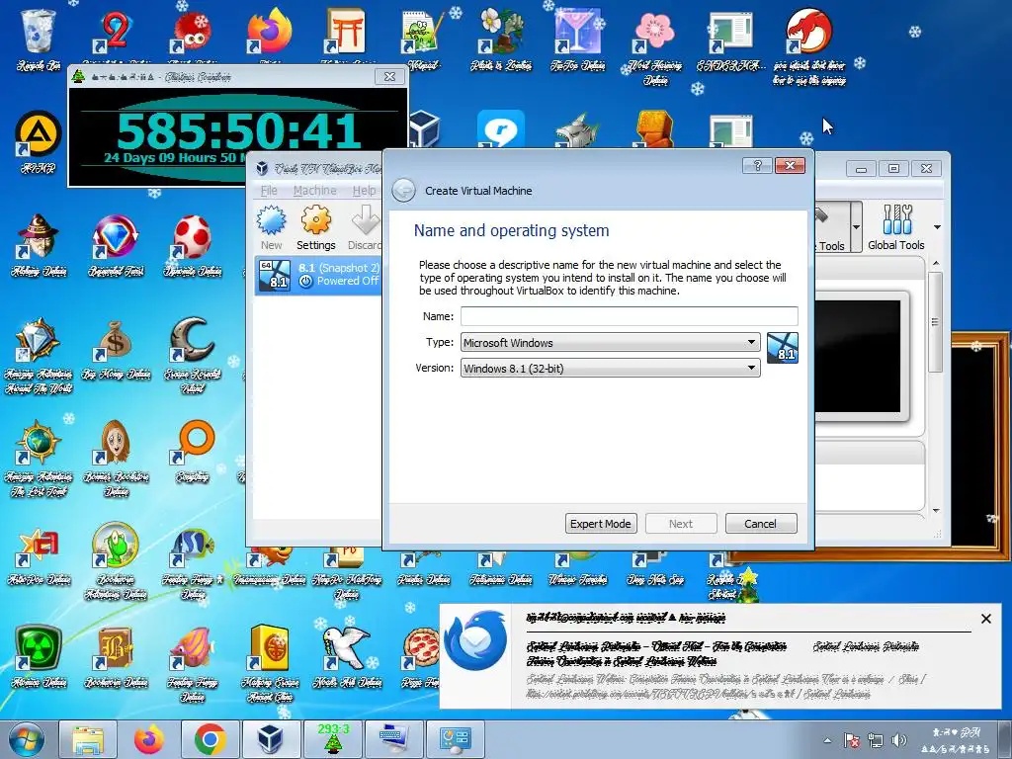Open the Bookworm Deluxe book shortcut
Viewport: 1012px width, 759px height.
coord(115,657)
